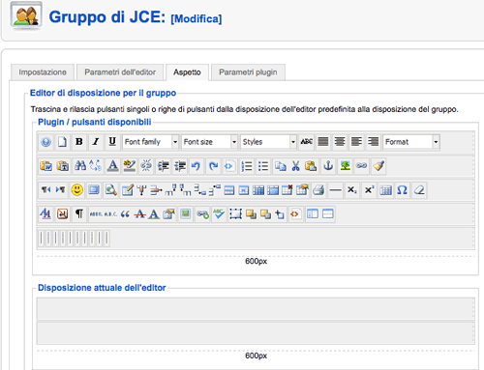Click the Cut scissors icon

pyautogui.click(x=295, y=166)
